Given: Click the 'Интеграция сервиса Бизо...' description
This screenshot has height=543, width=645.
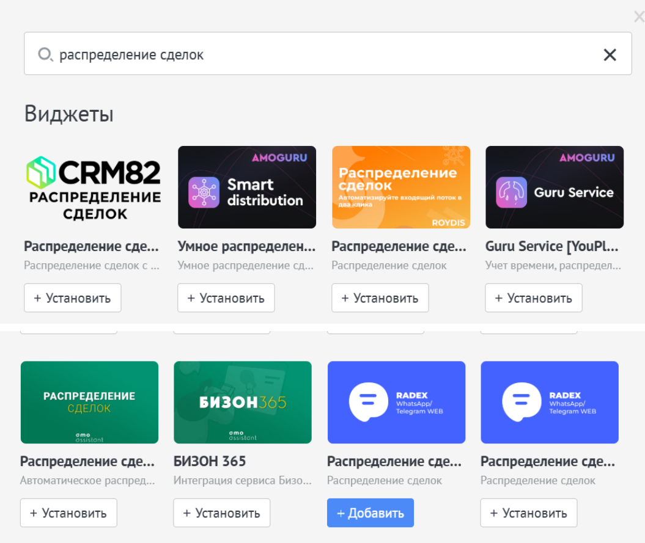Looking at the screenshot, I should click(242, 481).
